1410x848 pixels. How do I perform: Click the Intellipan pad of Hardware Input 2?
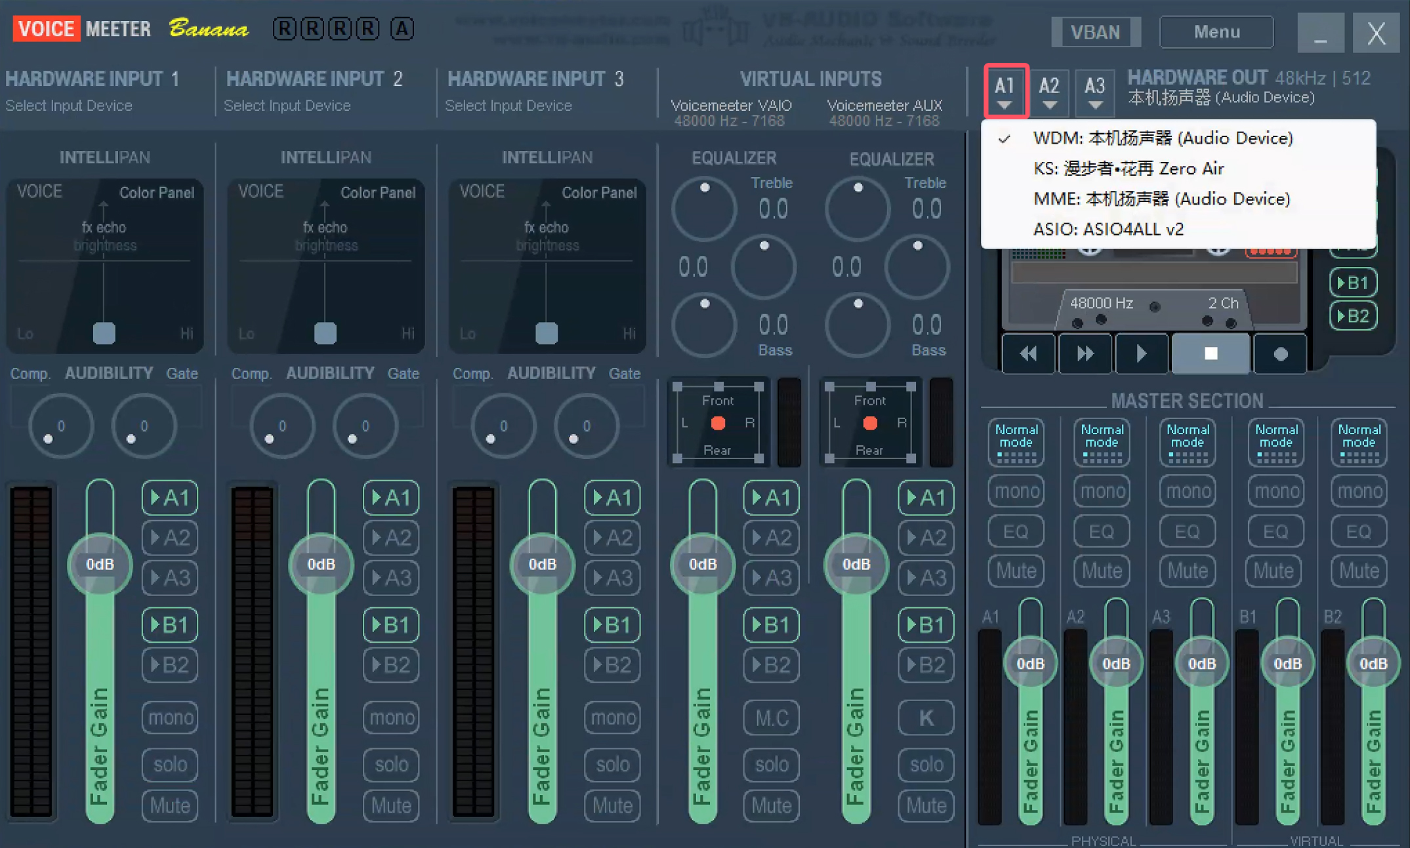click(326, 265)
